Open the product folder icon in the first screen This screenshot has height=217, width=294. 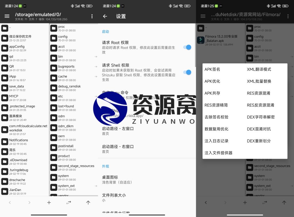tap(54, 158)
